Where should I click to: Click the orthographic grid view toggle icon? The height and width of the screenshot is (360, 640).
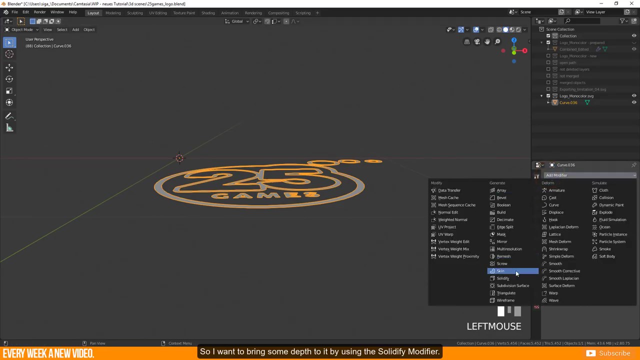tap(466, 42)
